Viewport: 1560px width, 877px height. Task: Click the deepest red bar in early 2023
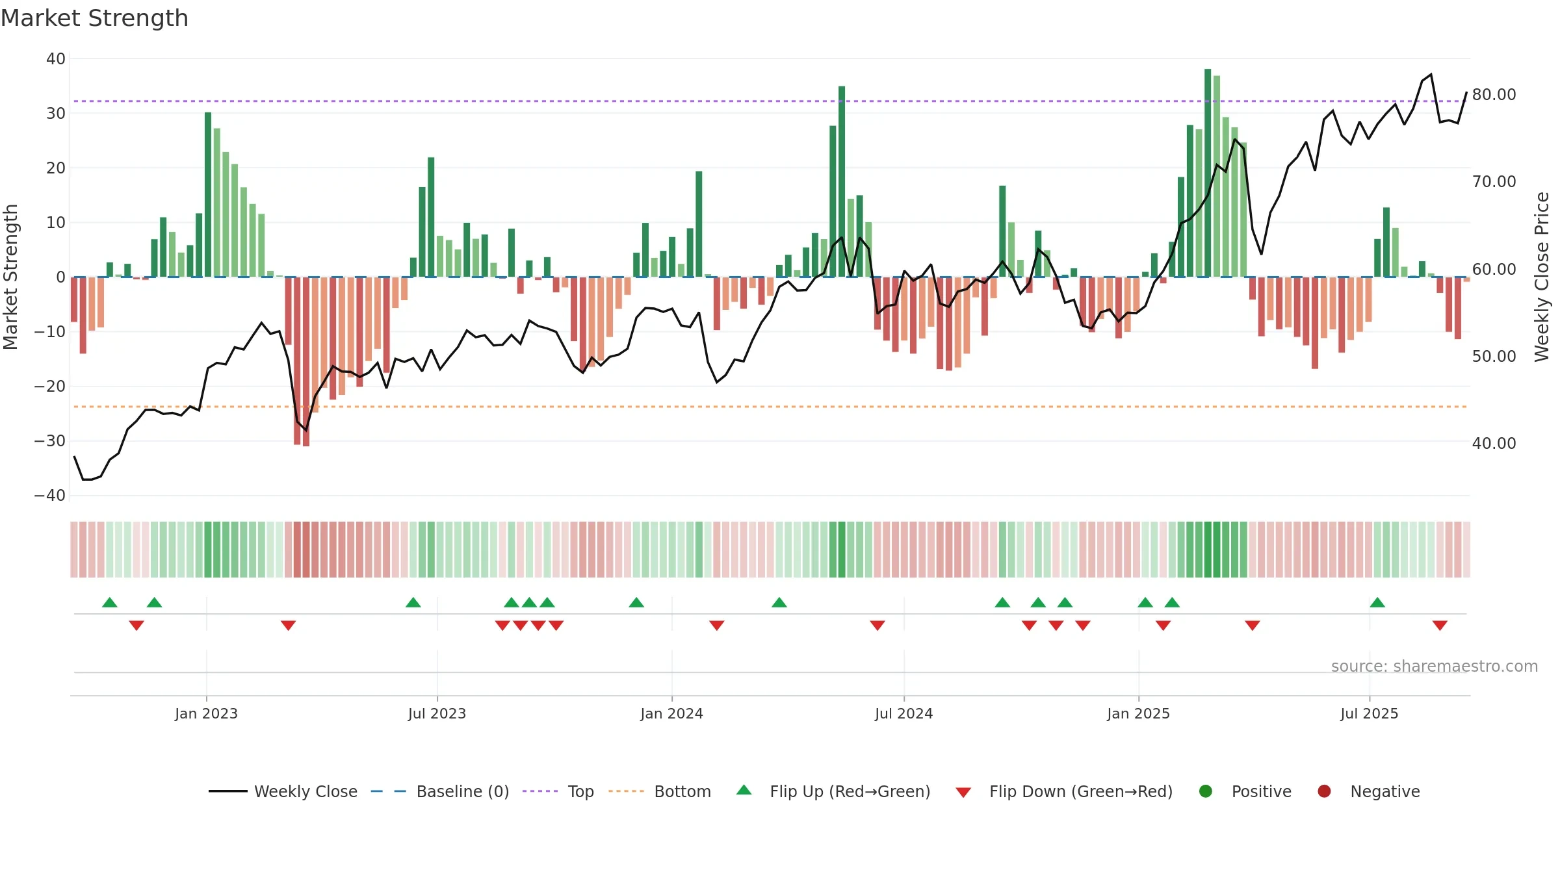pos(306,362)
